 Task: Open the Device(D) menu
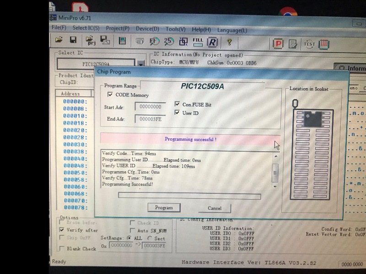click(147, 28)
